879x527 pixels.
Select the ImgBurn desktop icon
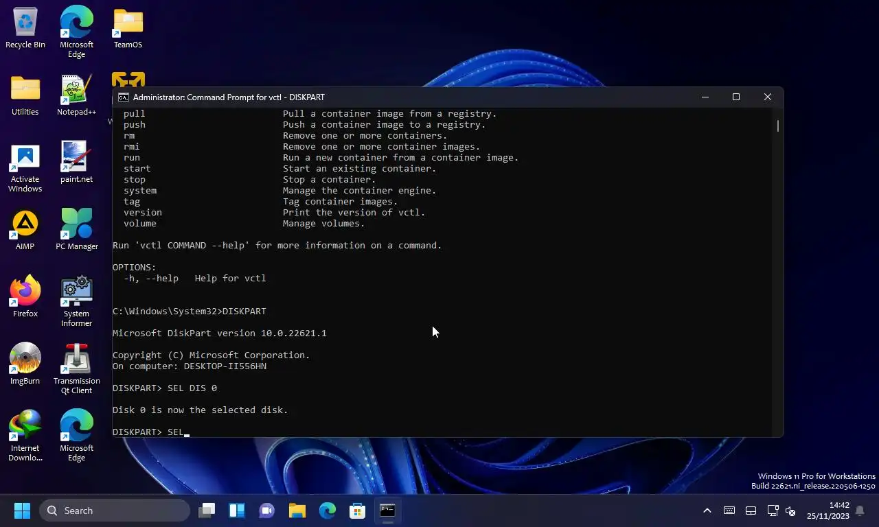tap(25, 364)
